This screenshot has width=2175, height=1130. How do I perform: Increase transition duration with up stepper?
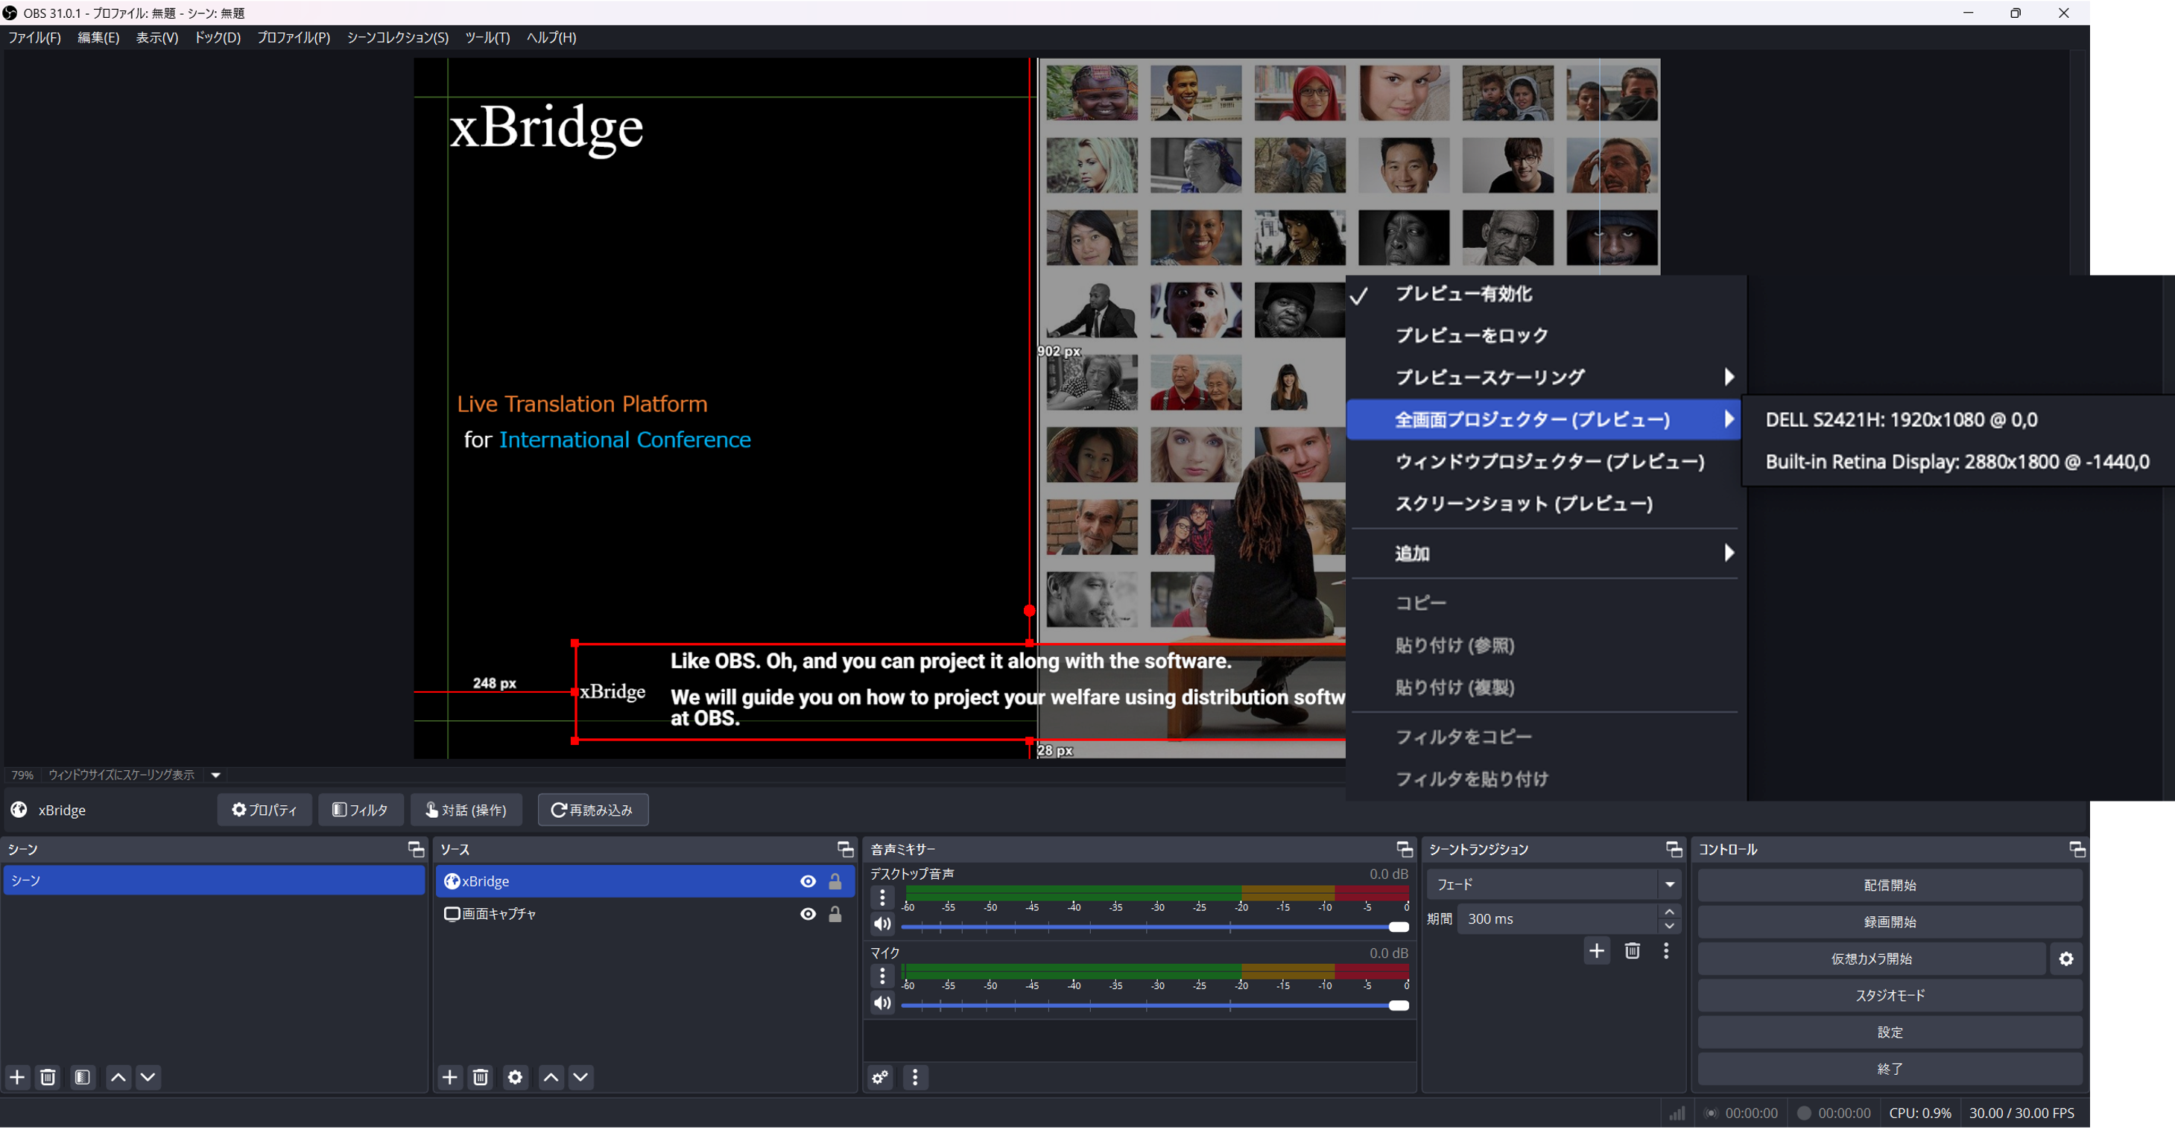point(1669,912)
